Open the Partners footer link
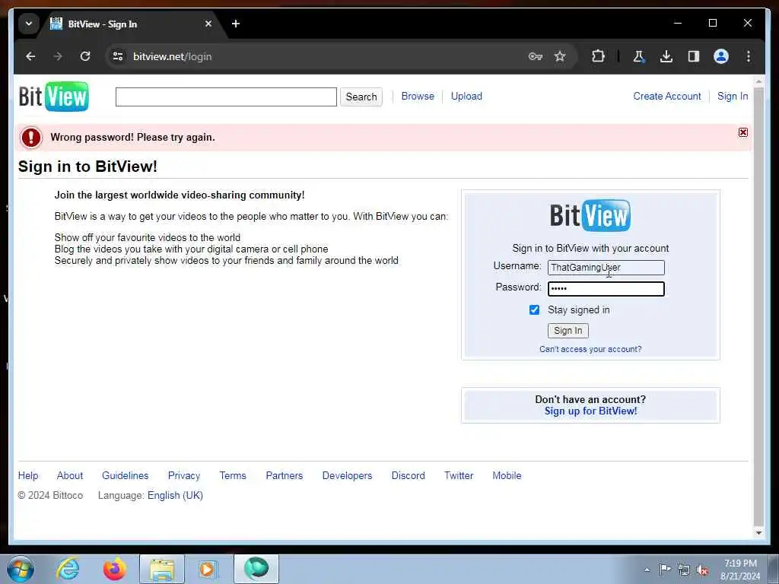779x584 pixels. tap(285, 476)
